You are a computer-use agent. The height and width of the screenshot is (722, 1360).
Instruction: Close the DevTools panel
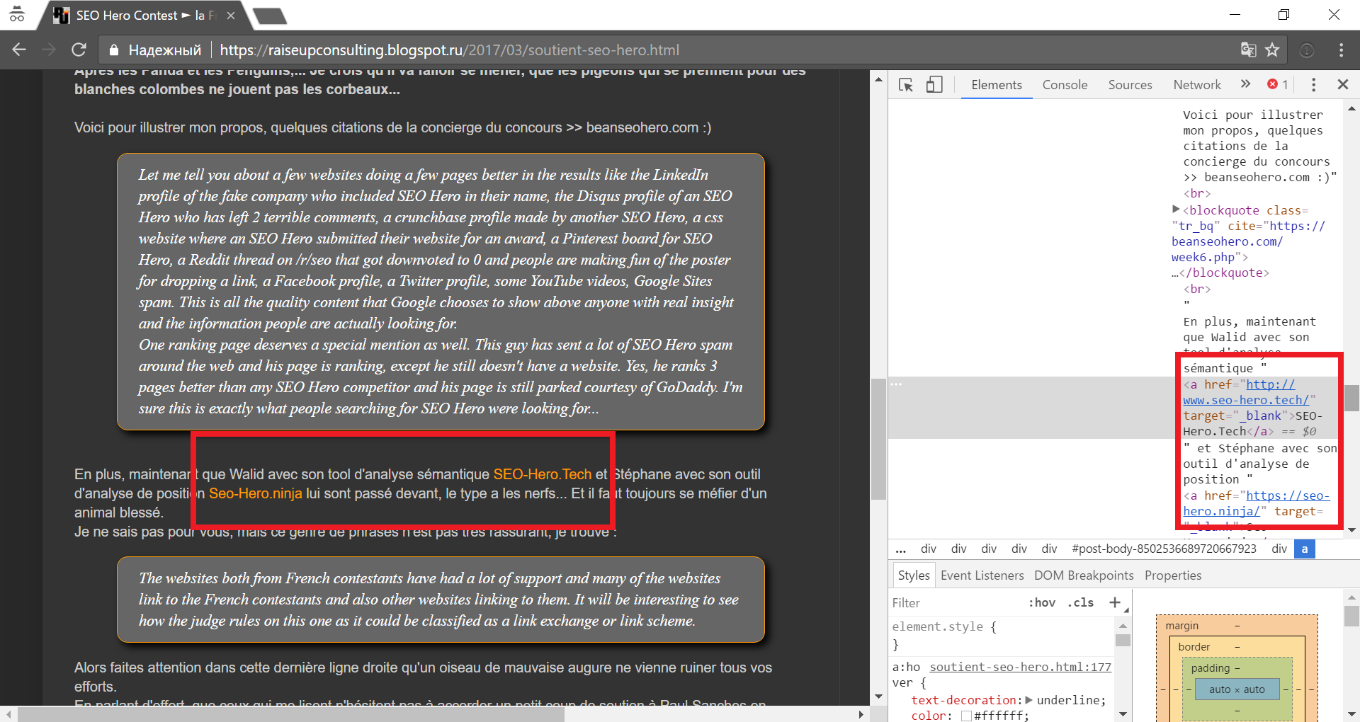pos(1342,84)
